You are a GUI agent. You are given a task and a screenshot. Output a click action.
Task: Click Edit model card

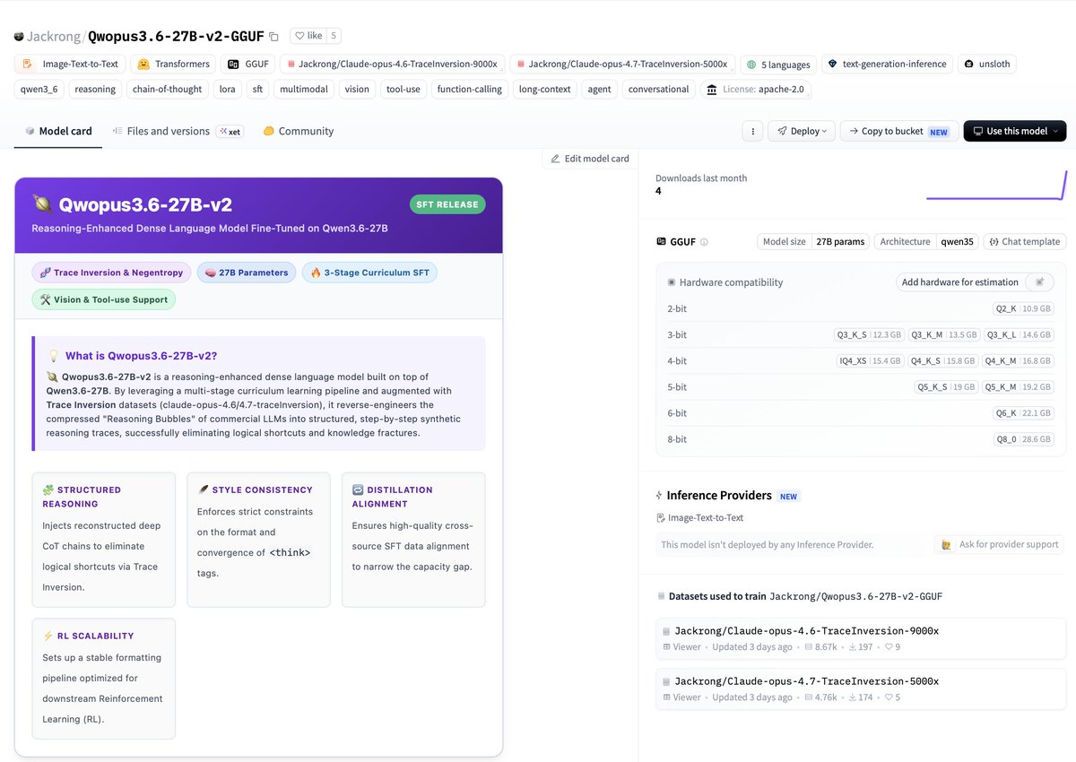click(590, 159)
